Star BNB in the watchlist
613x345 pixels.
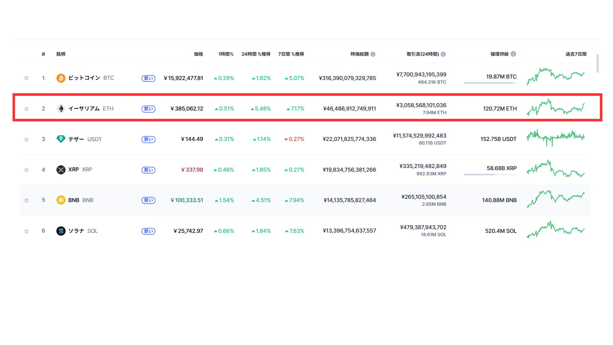[x=26, y=200]
